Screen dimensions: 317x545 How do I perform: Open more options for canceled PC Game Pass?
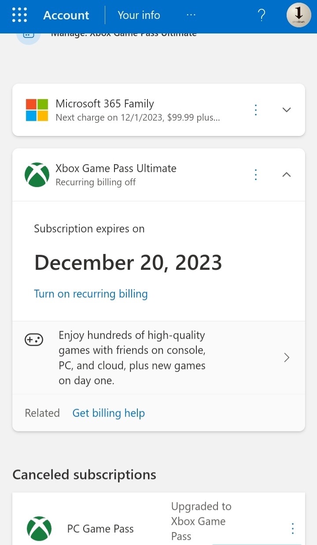[293, 529]
